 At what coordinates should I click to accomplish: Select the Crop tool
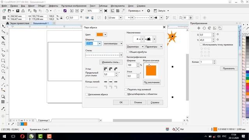pos(3,38)
